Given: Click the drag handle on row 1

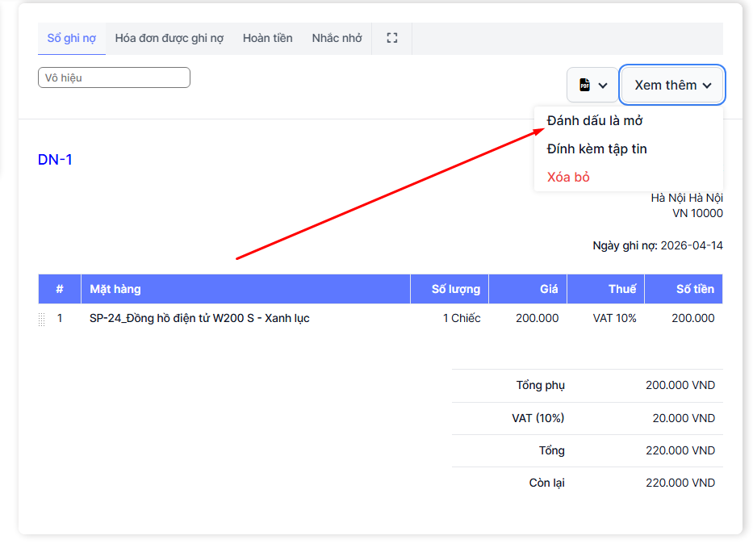Looking at the screenshot, I should point(42,320).
